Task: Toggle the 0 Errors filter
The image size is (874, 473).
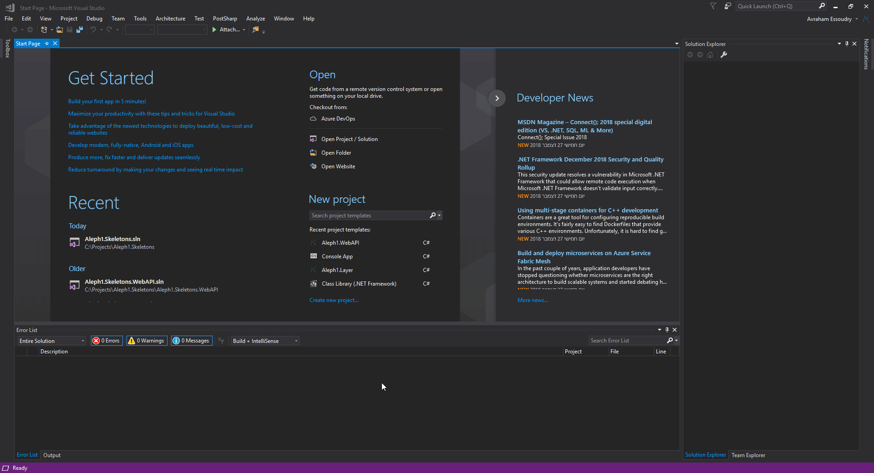Action: (107, 341)
